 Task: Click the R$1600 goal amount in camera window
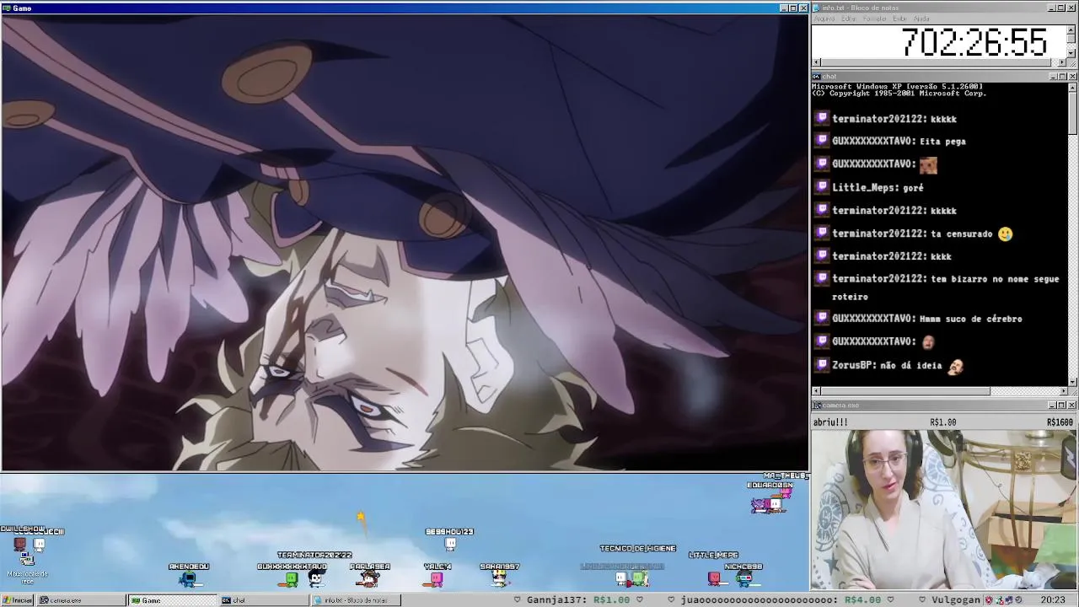[x=1060, y=422]
